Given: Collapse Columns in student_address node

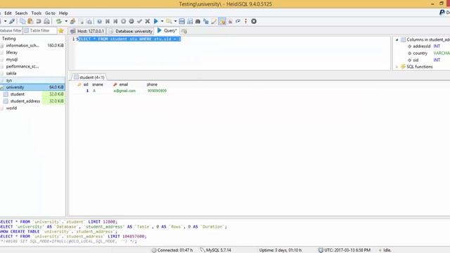Looking at the screenshot, I should (x=397, y=39).
